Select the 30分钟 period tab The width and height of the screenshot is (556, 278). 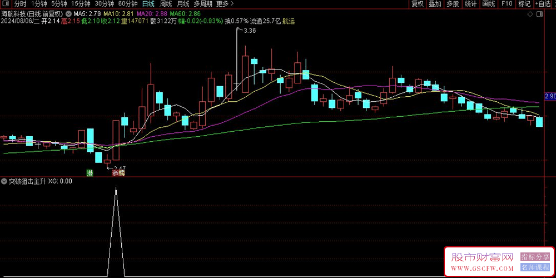[105, 4]
